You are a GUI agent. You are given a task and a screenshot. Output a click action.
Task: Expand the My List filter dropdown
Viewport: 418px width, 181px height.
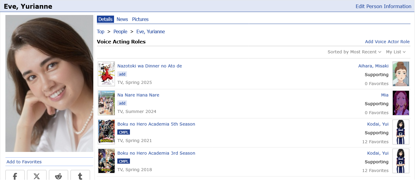click(396, 52)
